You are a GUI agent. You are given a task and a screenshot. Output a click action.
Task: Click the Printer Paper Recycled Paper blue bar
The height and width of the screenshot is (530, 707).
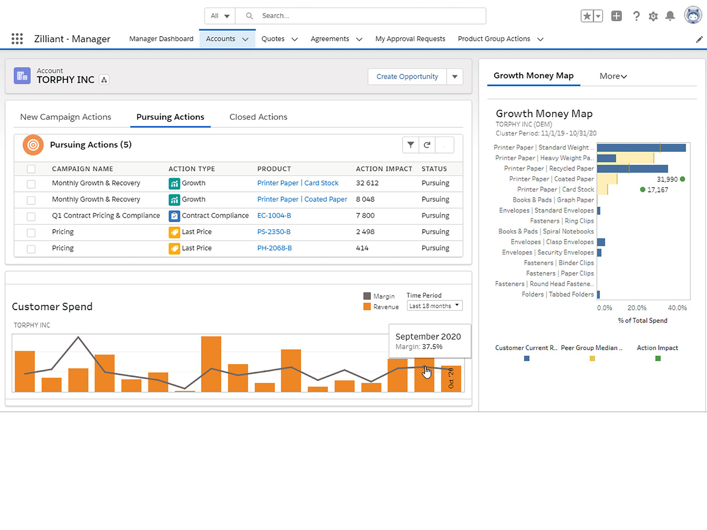click(x=632, y=169)
